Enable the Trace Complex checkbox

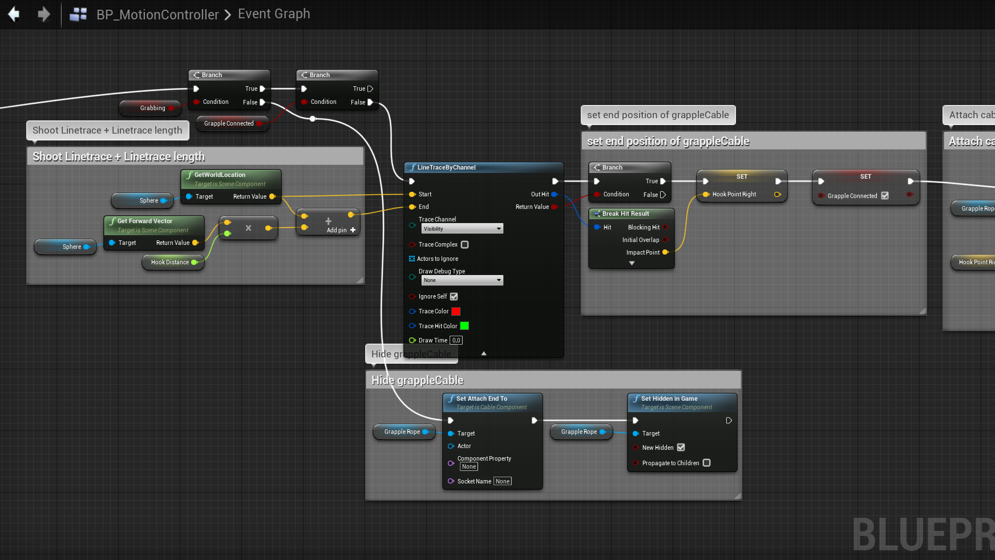465,244
